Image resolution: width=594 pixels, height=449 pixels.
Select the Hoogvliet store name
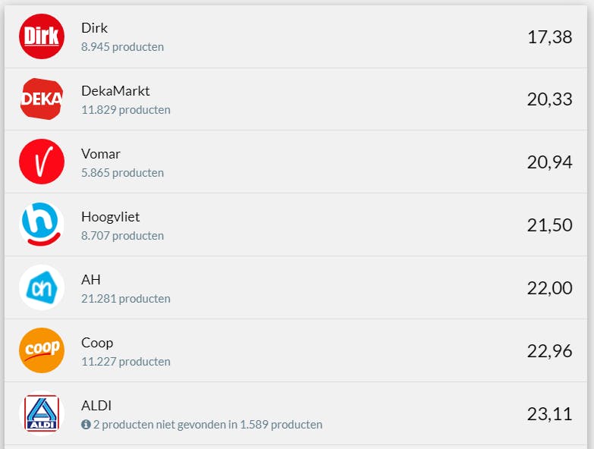pos(110,217)
